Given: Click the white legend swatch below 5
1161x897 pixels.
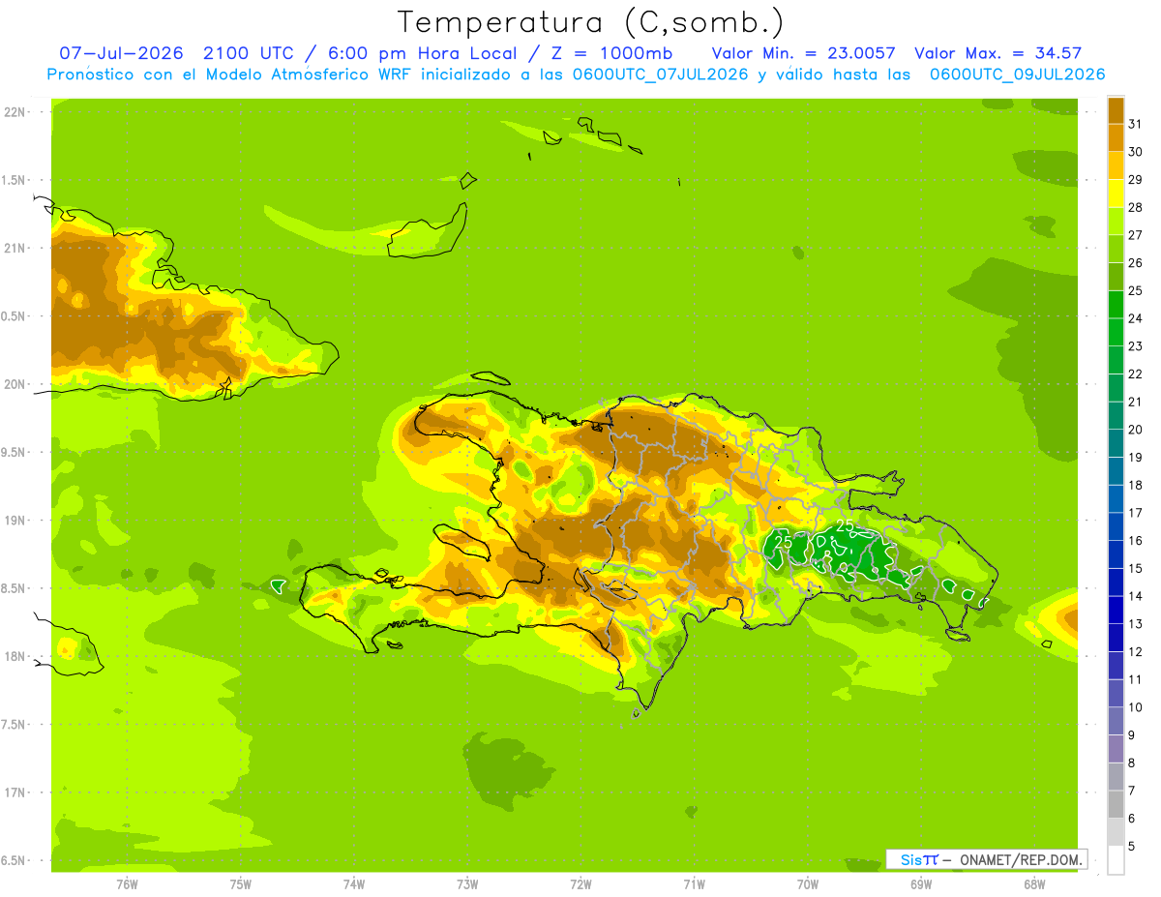Looking at the screenshot, I should pyautogui.click(x=1116, y=860).
